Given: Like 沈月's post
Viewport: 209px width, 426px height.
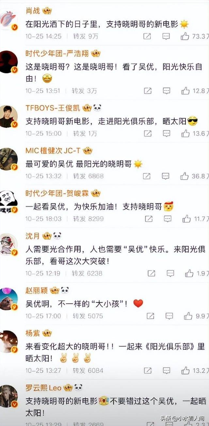Looking at the screenshot, I should tap(189, 273).
